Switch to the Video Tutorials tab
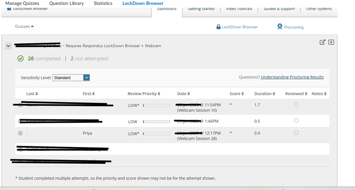Image resolution: width=355 pixels, height=190 pixels. pyautogui.click(x=239, y=9)
